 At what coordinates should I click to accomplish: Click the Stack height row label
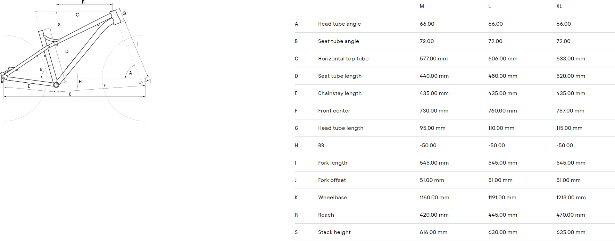pyautogui.click(x=334, y=232)
